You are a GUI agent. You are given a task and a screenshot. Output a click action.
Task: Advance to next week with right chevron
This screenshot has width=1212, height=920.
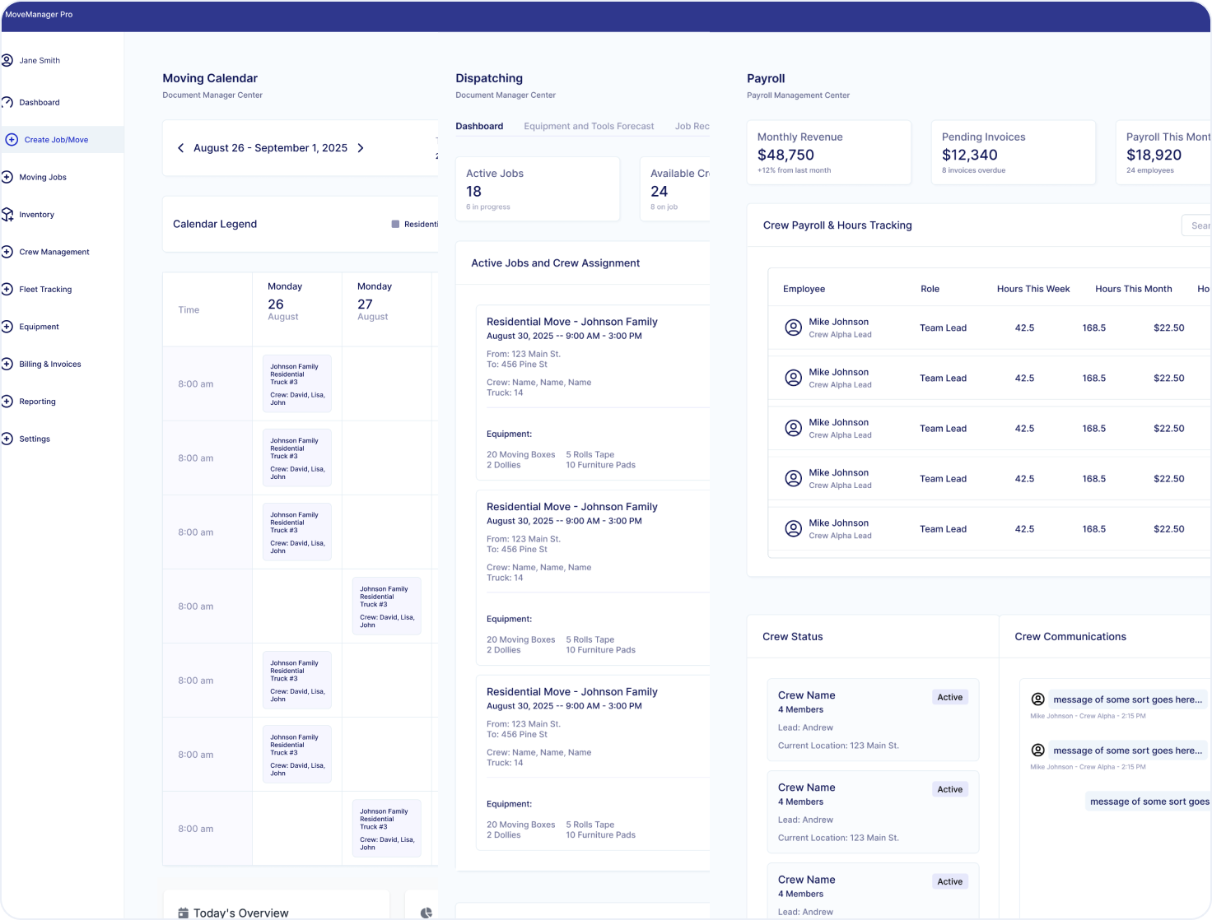coord(361,148)
